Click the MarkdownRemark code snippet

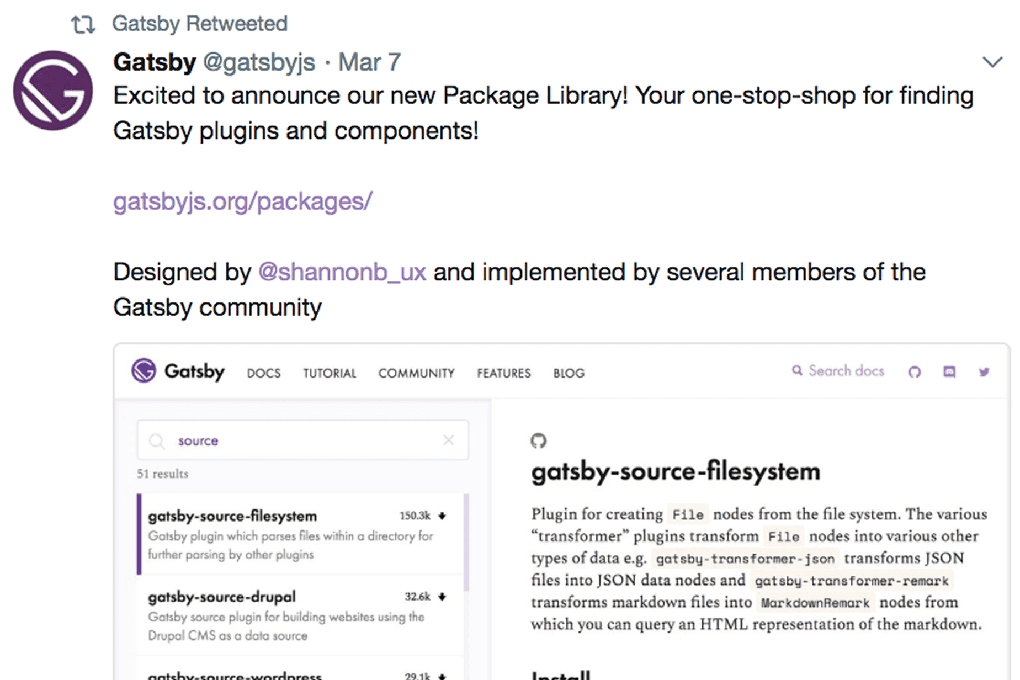pos(815,603)
